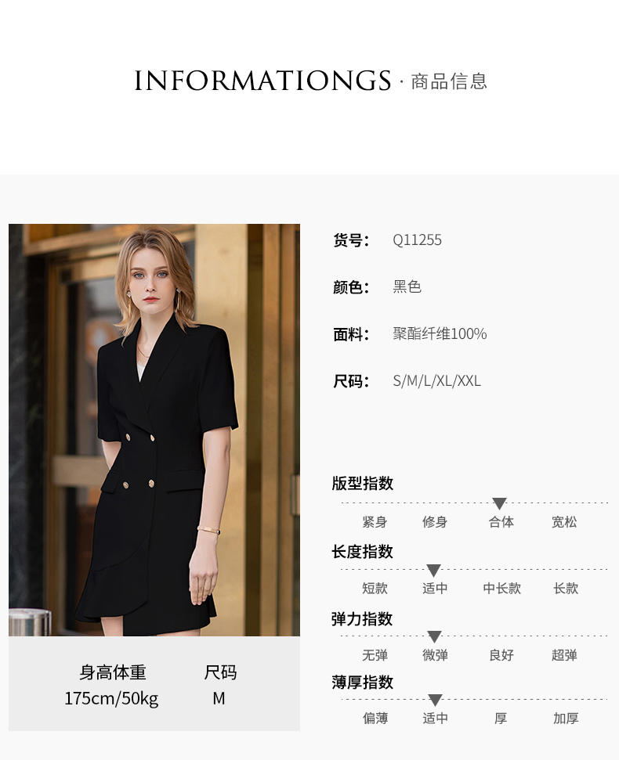Pick the 无弹 elasticity label
Screen dimensions: 619x760
(375, 655)
